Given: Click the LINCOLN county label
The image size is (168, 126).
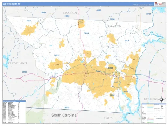Looking at the screenshot, I should click(x=70, y=13).
